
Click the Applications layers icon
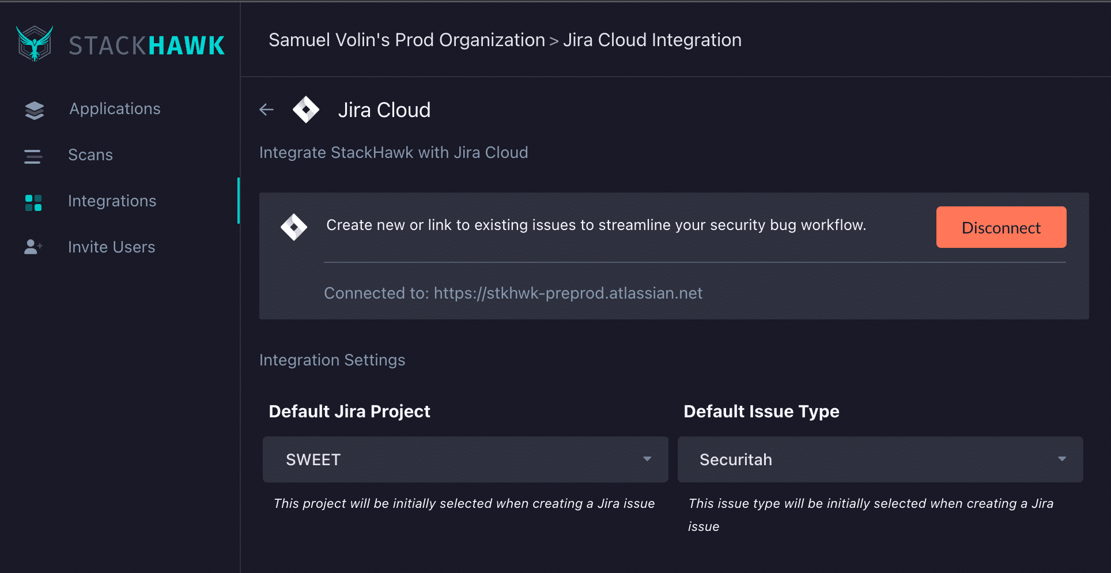coord(35,110)
